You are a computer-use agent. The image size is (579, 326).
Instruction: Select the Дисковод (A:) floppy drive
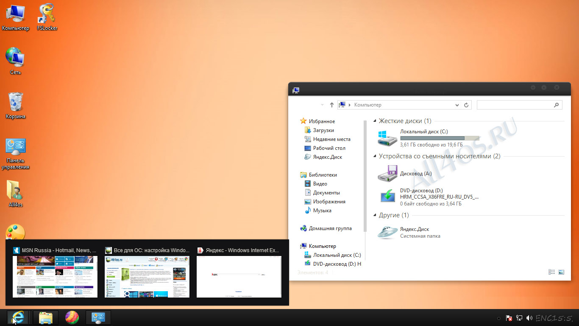tap(388, 173)
